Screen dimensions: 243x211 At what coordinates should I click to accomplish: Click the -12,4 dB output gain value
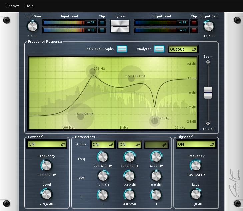click(x=209, y=36)
